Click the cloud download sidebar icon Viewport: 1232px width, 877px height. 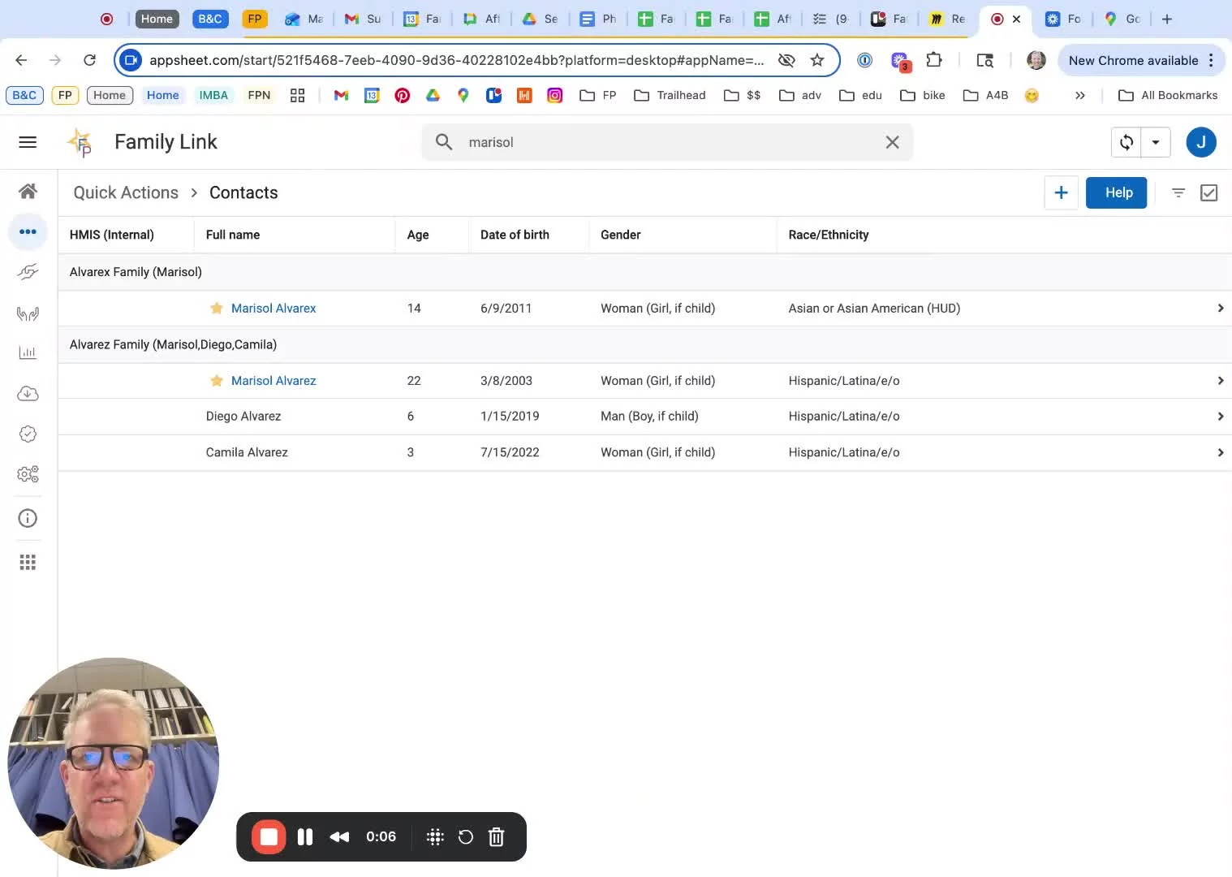click(28, 394)
